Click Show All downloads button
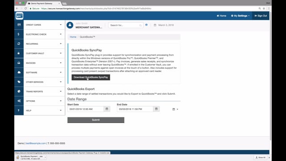286x161 pixels. click(x=260, y=157)
